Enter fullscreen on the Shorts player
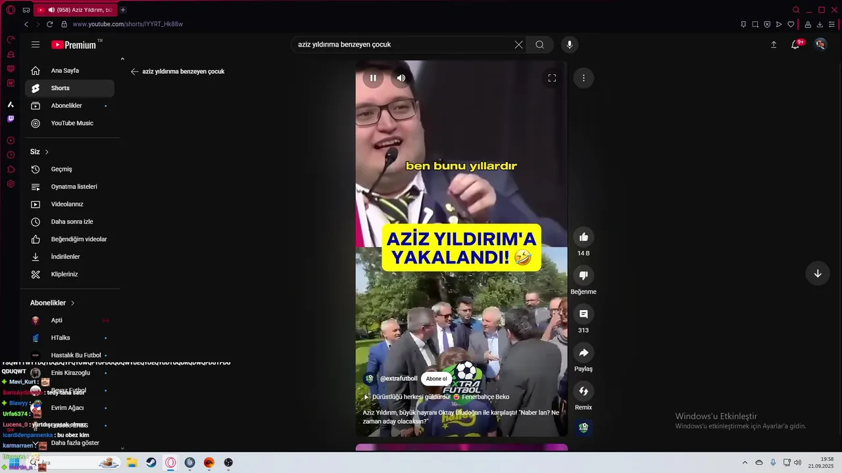This screenshot has width=842, height=473. click(552, 78)
